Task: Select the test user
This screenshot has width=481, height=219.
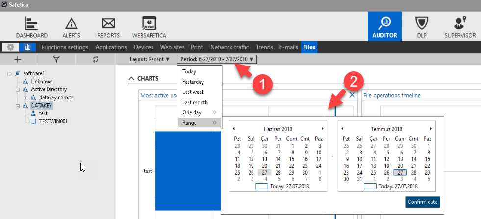Action: coord(43,113)
